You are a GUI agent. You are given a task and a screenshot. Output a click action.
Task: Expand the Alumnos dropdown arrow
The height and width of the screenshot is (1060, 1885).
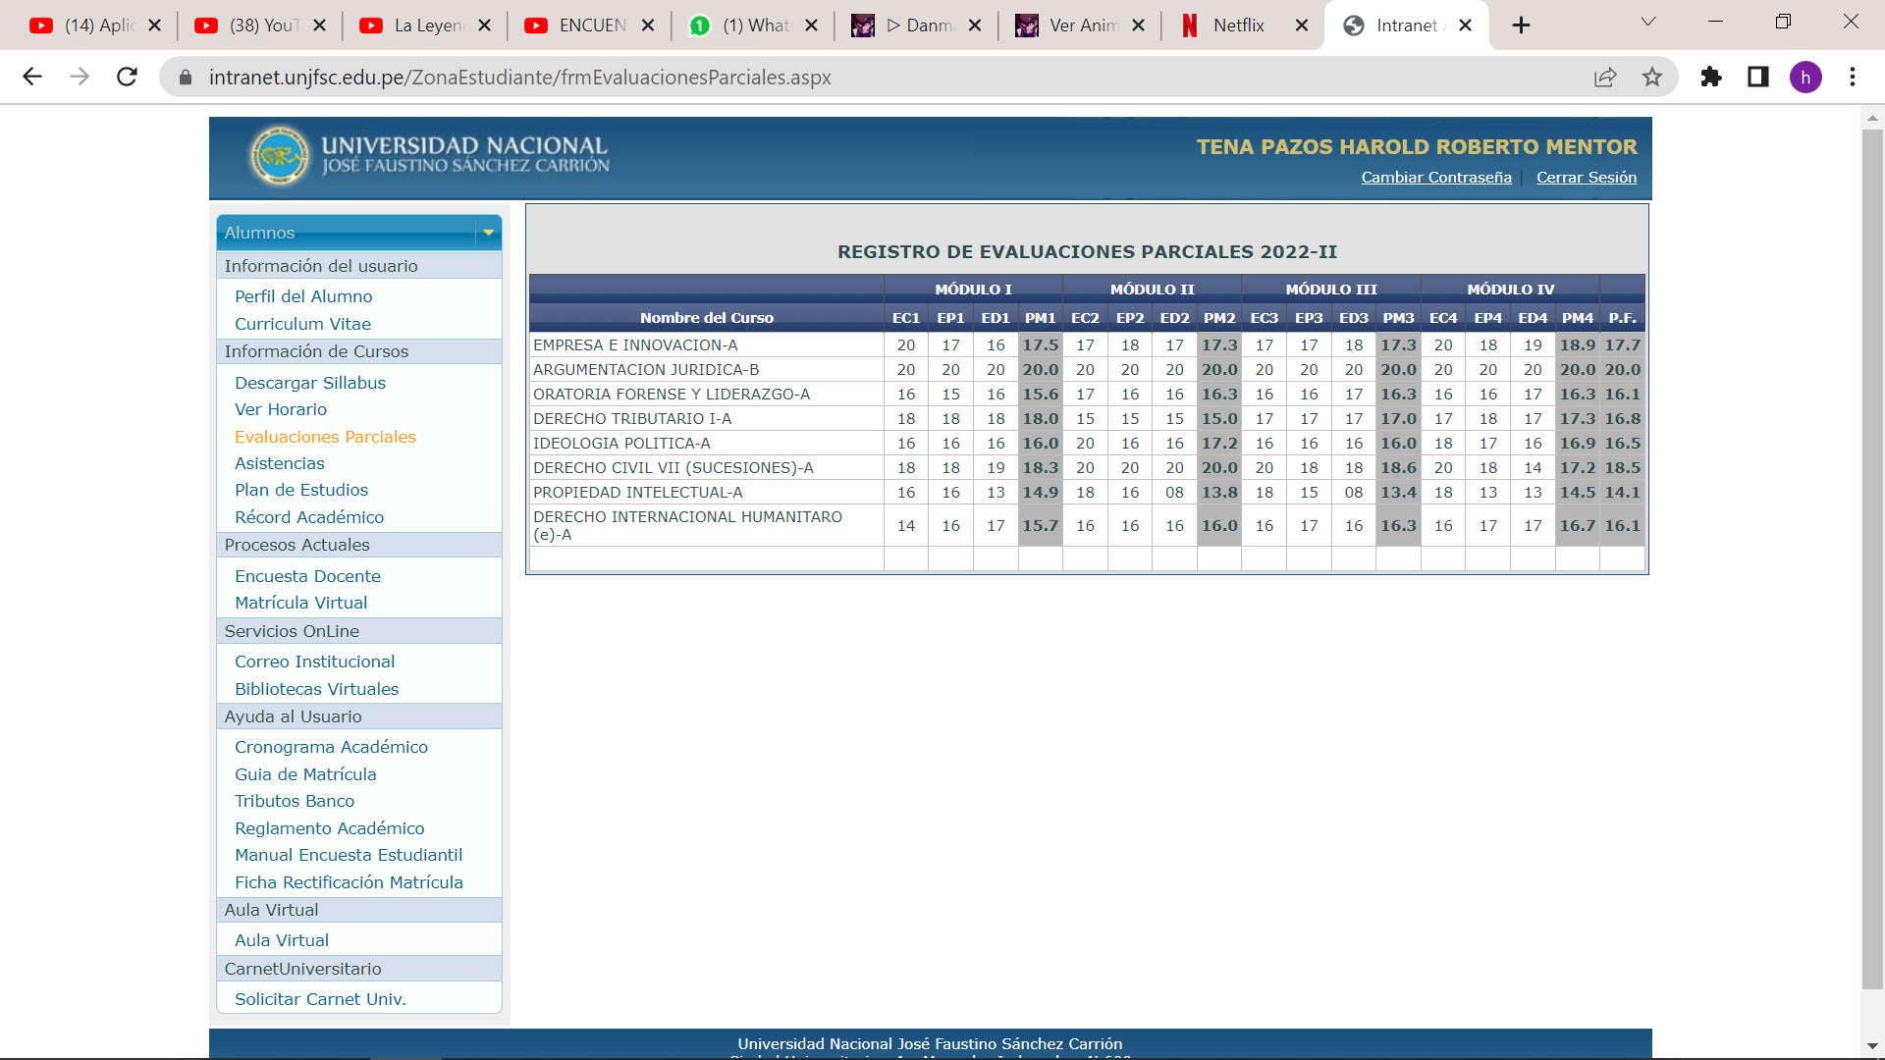[x=488, y=233]
